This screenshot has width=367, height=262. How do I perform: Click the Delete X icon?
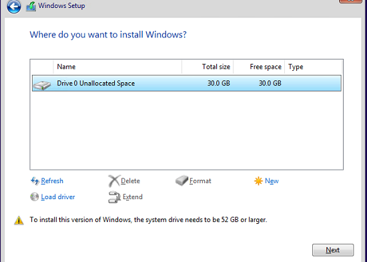click(x=114, y=181)
